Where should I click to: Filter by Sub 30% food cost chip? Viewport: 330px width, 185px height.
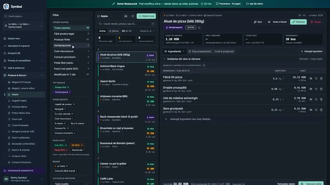[x=61, y=145]
